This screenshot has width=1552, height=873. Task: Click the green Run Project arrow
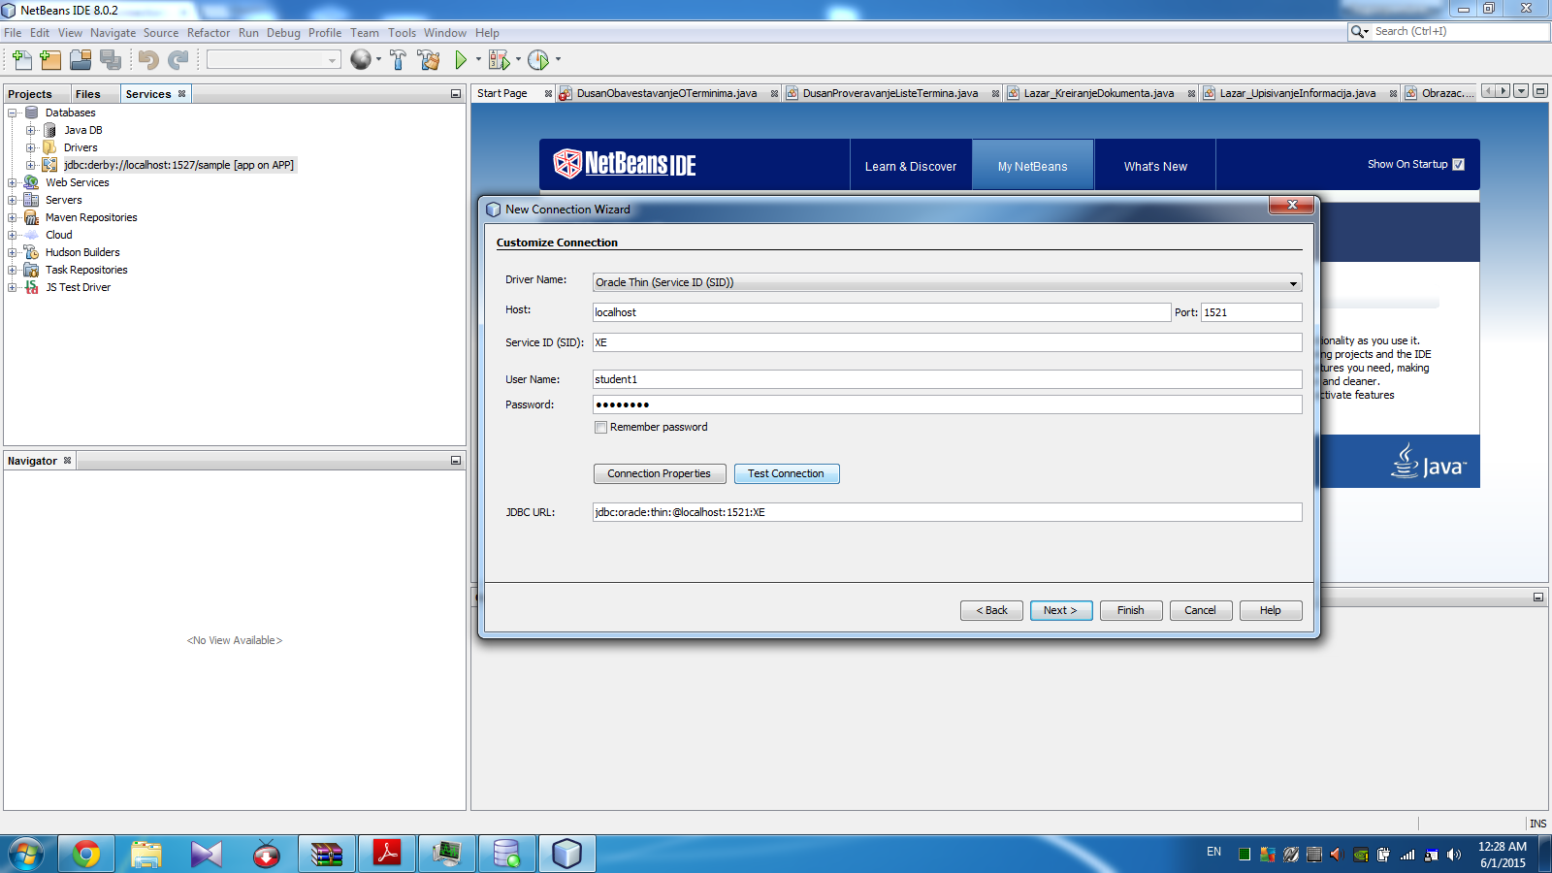point(461,60)
